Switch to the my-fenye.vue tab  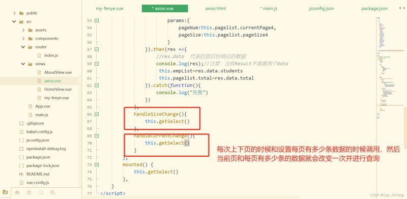point(109,8)
